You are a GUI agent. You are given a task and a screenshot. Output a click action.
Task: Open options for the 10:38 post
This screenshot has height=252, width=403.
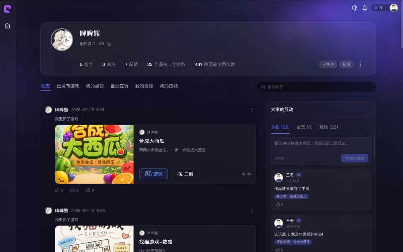(x=252, y=211)
